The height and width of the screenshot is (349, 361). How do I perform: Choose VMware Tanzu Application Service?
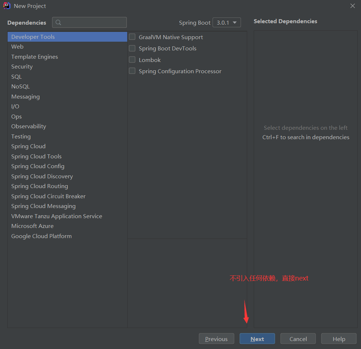67,216
